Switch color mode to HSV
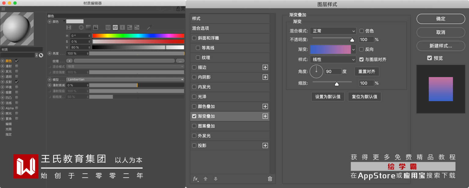This screenshot has height=188, width=469. [x=115, y=27]
